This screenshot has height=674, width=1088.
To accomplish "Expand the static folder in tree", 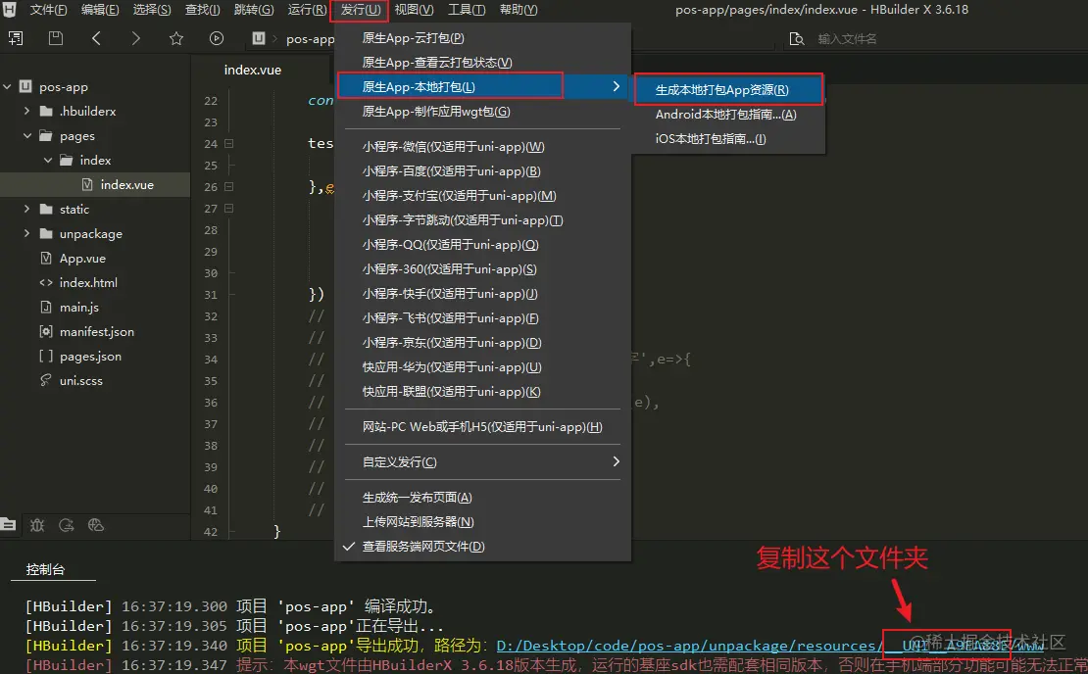I will (27, 210).
